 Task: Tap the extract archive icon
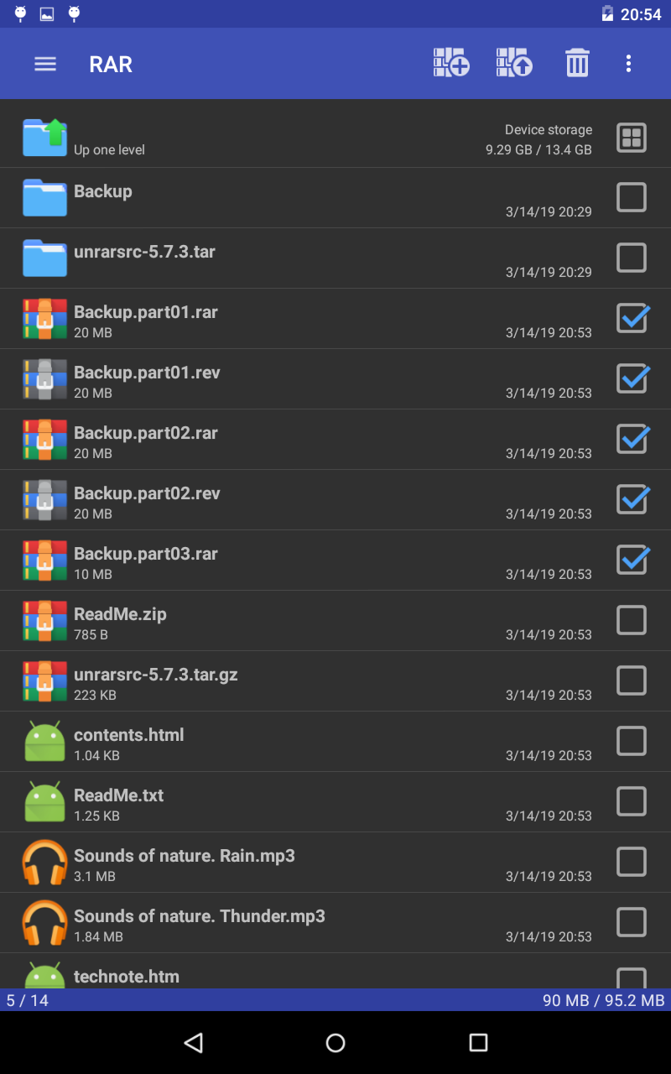514,64
